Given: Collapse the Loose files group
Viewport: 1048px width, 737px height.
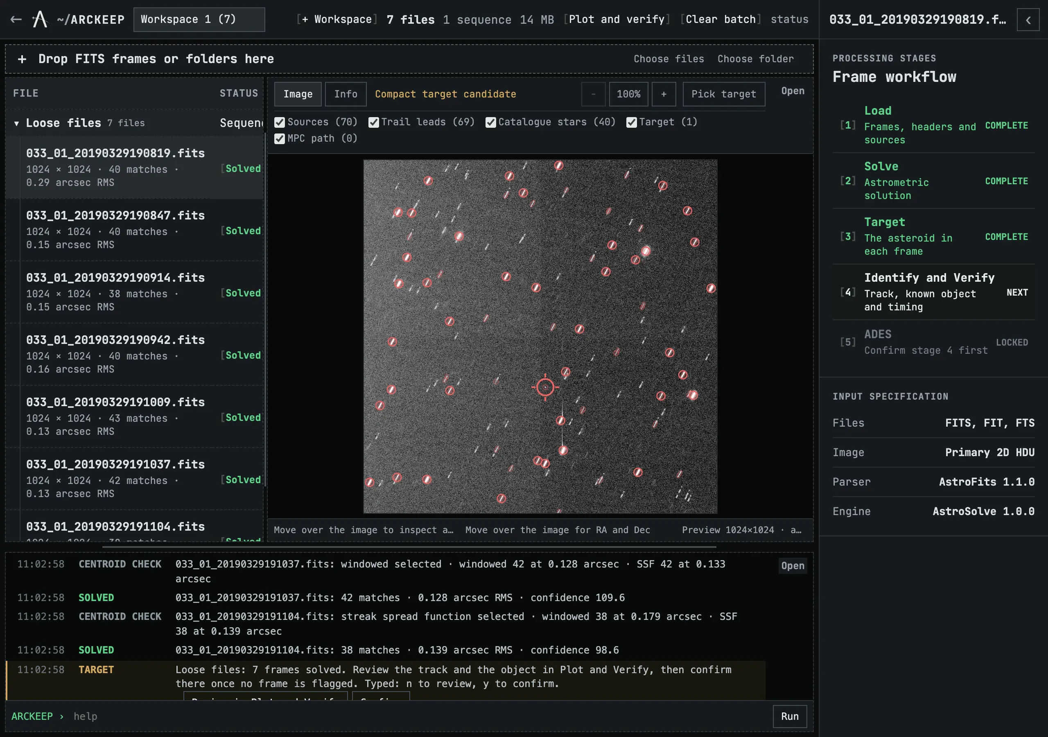Looking at the screenshot, I should click(x=16, y=123).
